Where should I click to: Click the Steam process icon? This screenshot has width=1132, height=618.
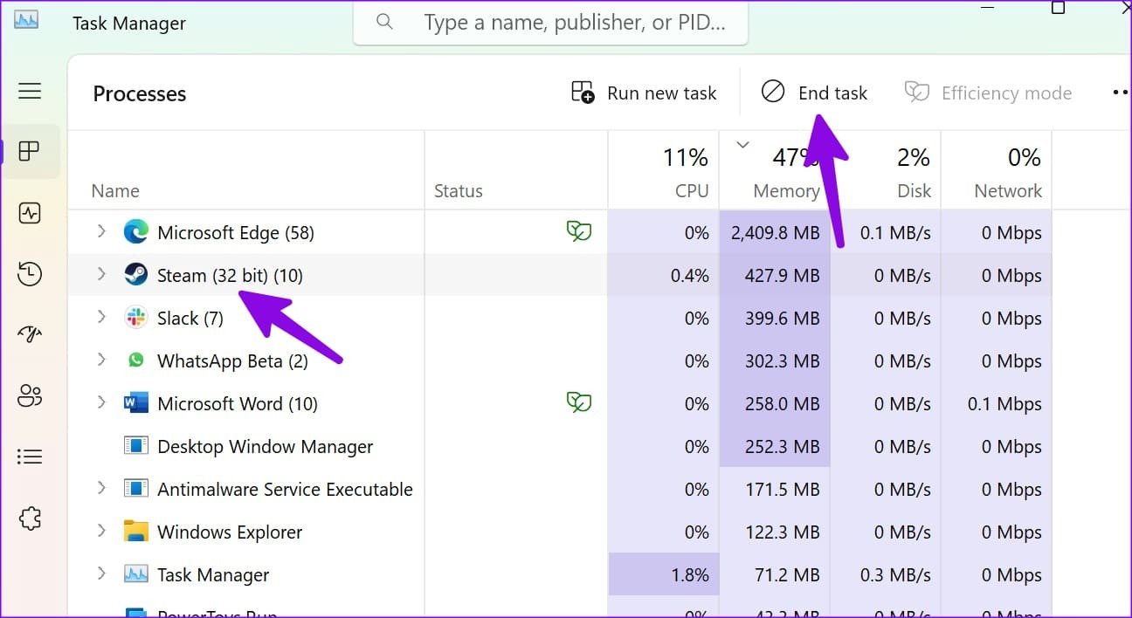[x=135, y=275]
